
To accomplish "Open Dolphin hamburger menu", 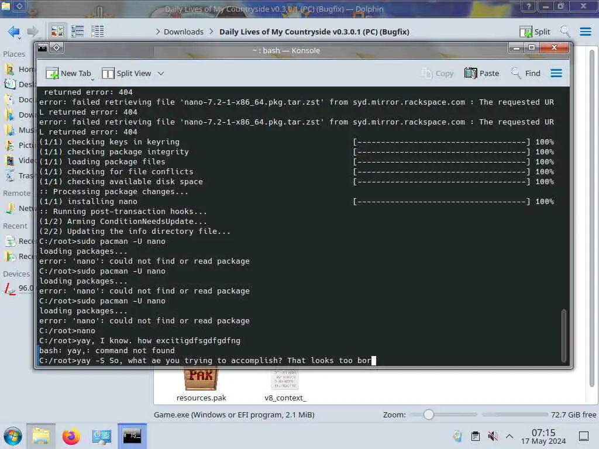I will tap(585, 32).
